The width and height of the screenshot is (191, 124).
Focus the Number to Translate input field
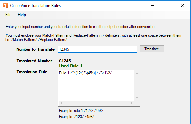tap(97, 49)
